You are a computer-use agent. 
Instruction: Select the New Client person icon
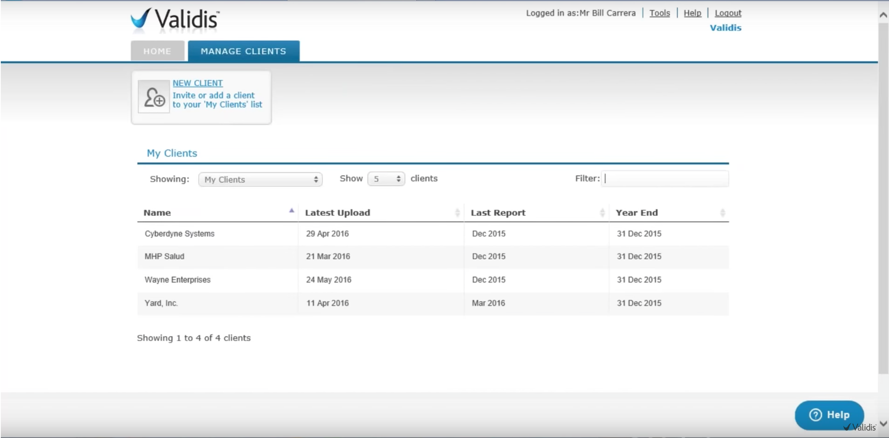coord(153,97)
